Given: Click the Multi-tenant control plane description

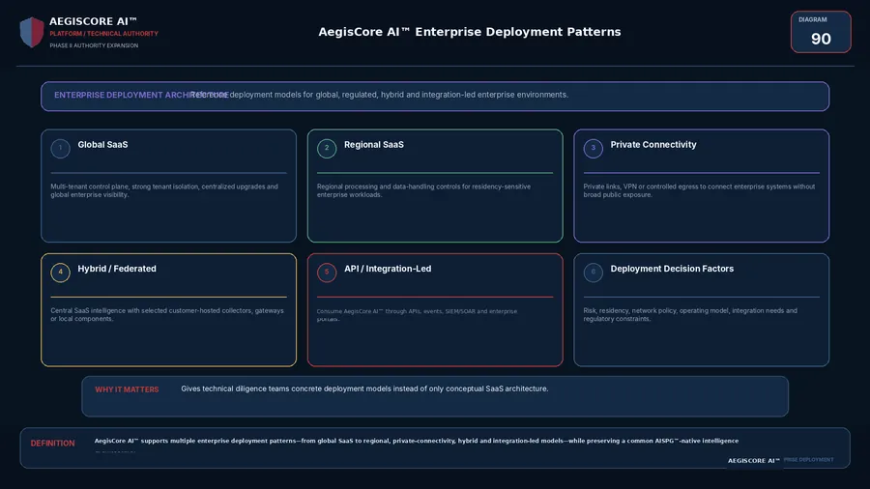Looking at the screenshot, I should pos(164,190).
